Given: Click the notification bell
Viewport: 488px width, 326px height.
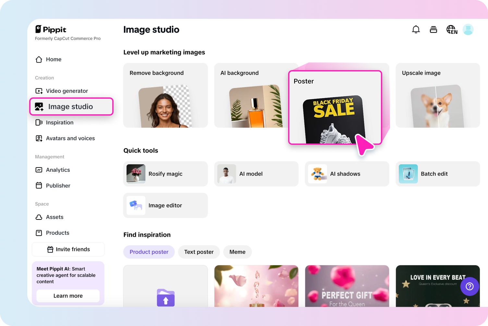Looking at the screenshot, I should pyautogui.click(x=416, y=29).
